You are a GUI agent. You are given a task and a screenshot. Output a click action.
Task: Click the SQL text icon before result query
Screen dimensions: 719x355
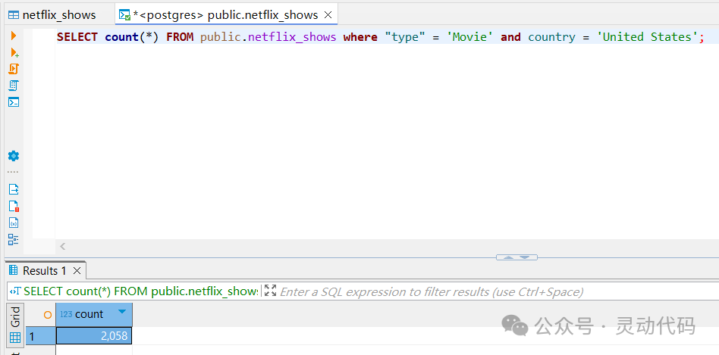pyautogui.click(x=16, y=291)
